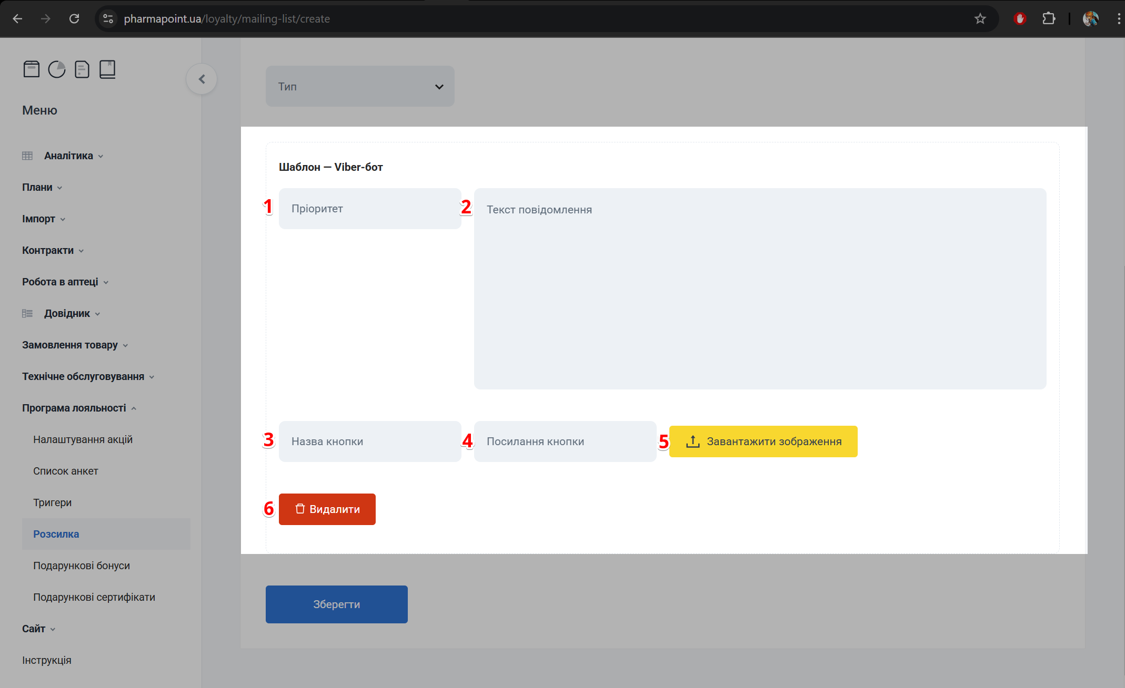Reload the page
Viewport: 1125px width, 688px height.
(x=74, y=19)
